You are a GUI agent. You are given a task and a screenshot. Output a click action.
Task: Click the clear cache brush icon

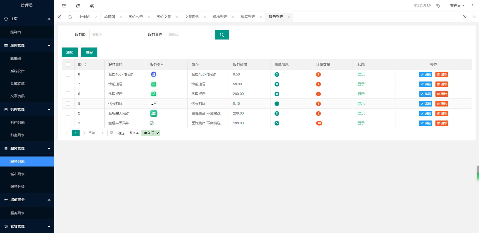pos(92,5)
